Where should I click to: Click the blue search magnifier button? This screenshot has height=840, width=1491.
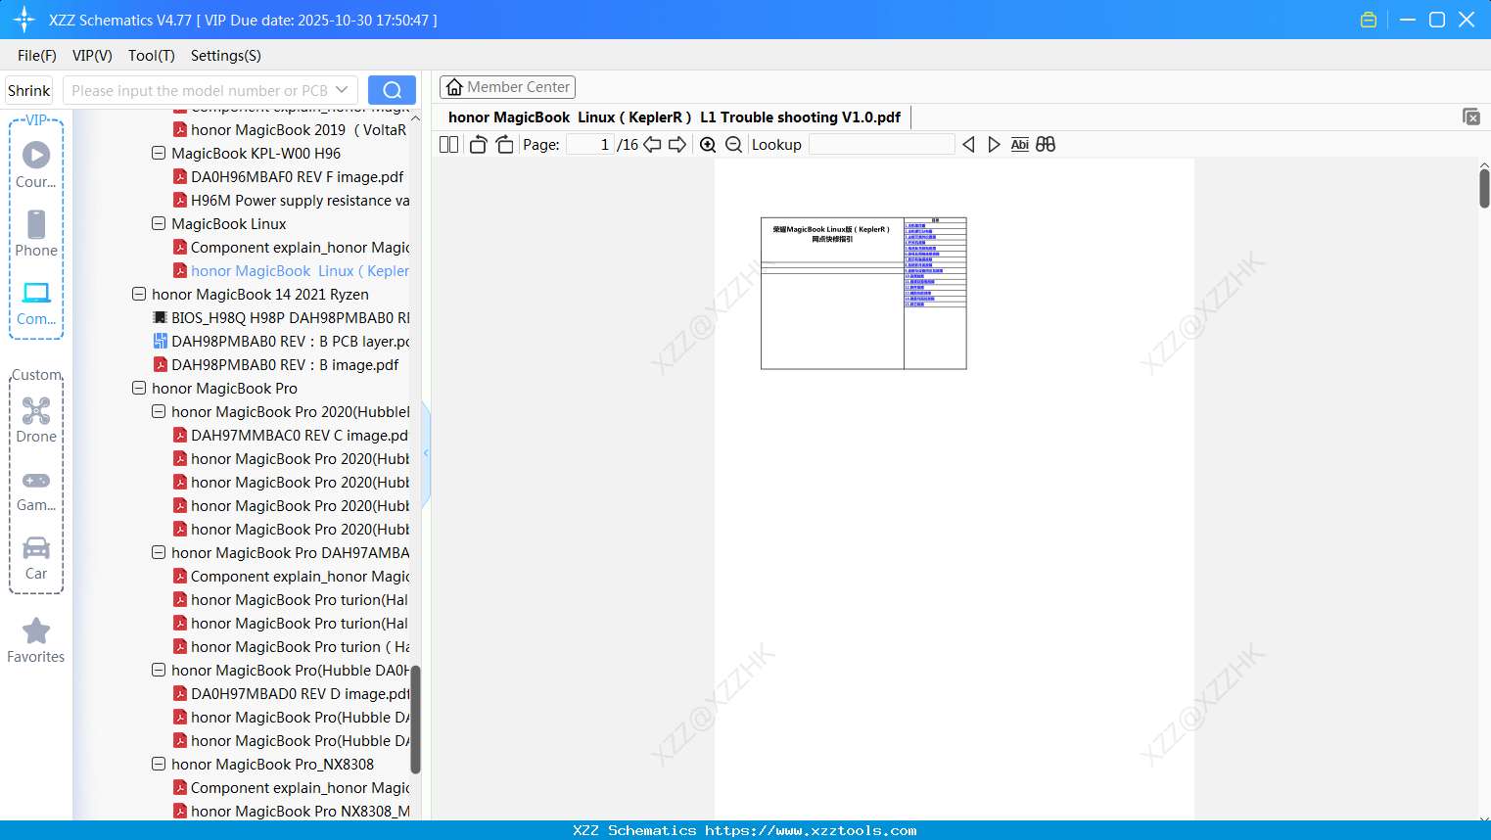coord(392,90)
